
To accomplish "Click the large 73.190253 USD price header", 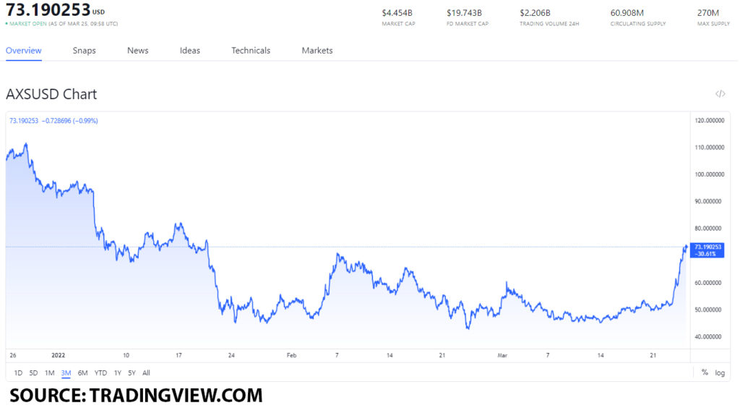I will (55, 10).
